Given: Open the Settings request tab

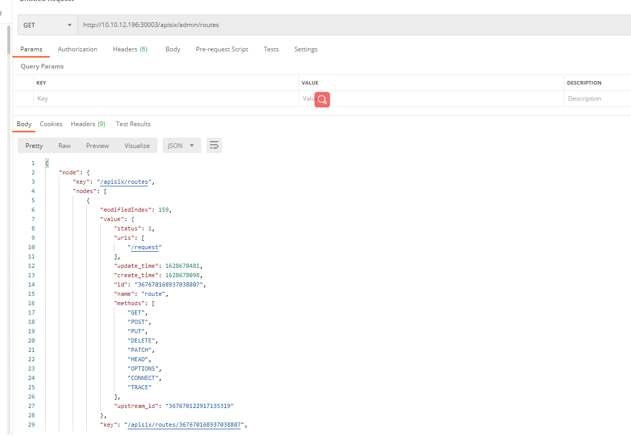Looking at the screenshot, I should click(x=306, y=49).
